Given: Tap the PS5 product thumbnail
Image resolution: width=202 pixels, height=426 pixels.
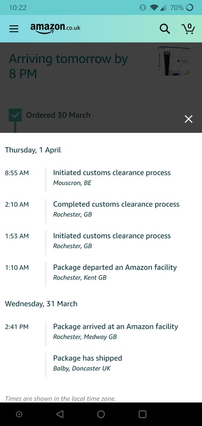Looking at the screenshot, I should (174, 61).
